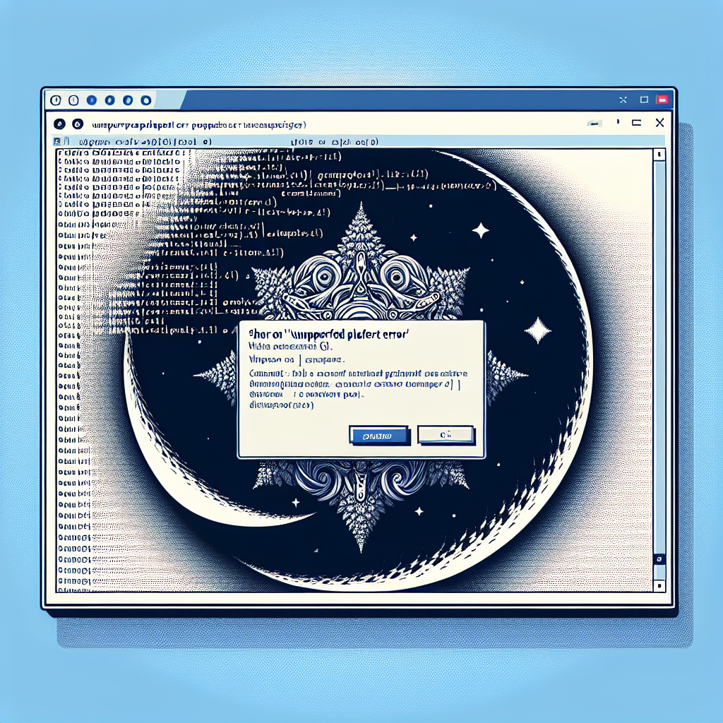Click the scroll-down arrow on the vertical scrollbar
Image resolution: width=723 pixels, height=723 pixels.
pyautogui.click(x=659, y=585)
